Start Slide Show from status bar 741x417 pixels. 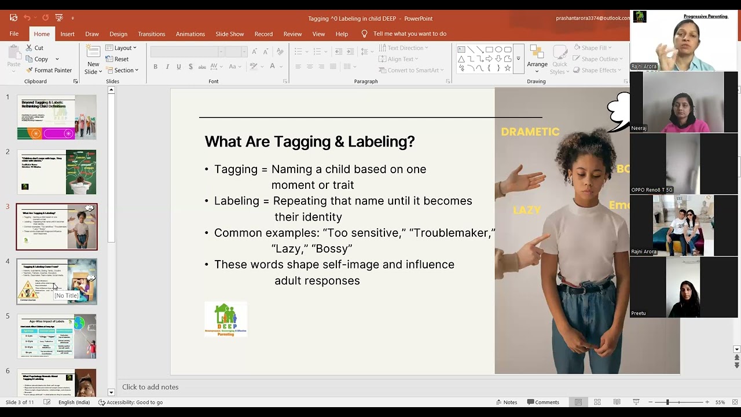pyautogui.click(x=636, y=402)
